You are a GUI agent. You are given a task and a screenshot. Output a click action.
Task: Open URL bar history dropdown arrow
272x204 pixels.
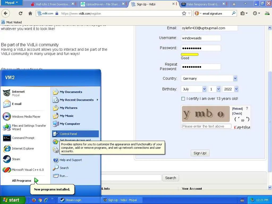[189, 13]
